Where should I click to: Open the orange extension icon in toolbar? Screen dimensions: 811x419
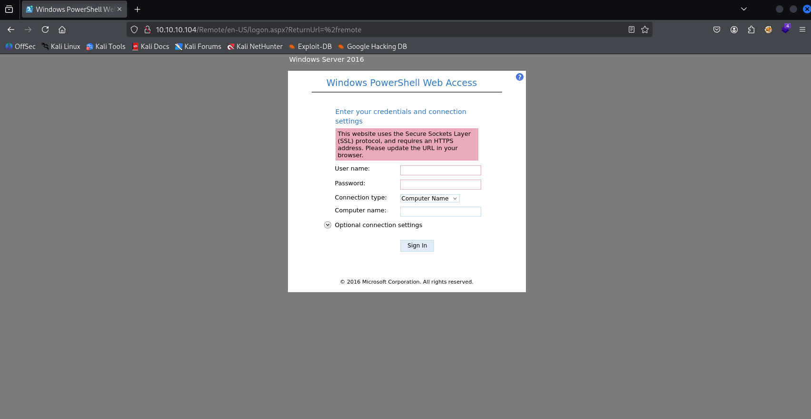[768, 29]
